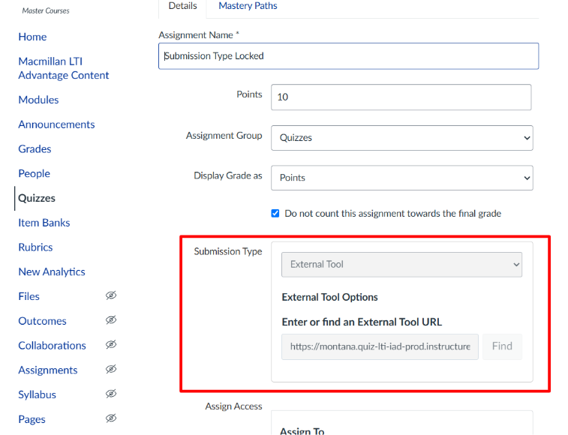The width and height of the screenshot is (568, 435).
Task: Uncheck 'Do not count this assignment' checkbox
Action: point(275,214)
